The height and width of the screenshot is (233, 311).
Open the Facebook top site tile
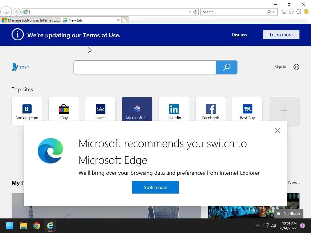pyautogui.click(x=211, y=109)
